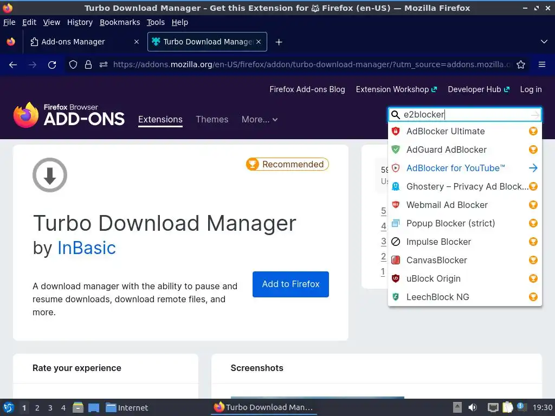Close the Turbo Download Manager tab
This screenshot has width=555, height=416.
pos(259,42)
